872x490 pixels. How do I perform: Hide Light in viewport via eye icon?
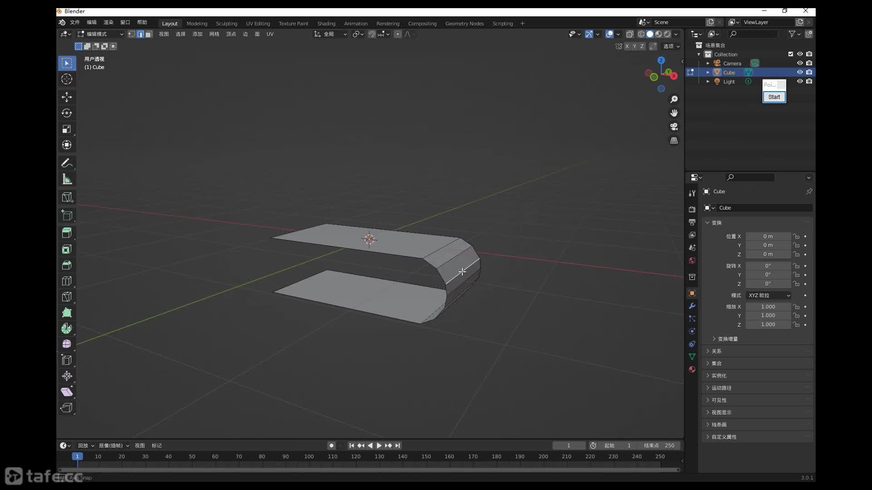800,81
